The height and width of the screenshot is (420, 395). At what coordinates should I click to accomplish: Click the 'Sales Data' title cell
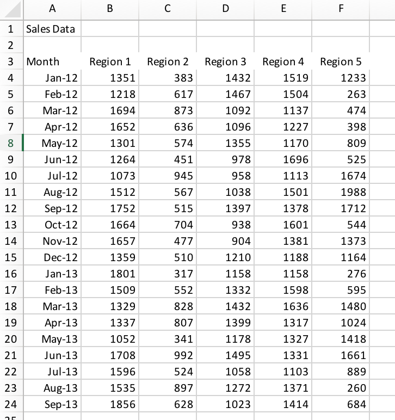pos(52,29)
